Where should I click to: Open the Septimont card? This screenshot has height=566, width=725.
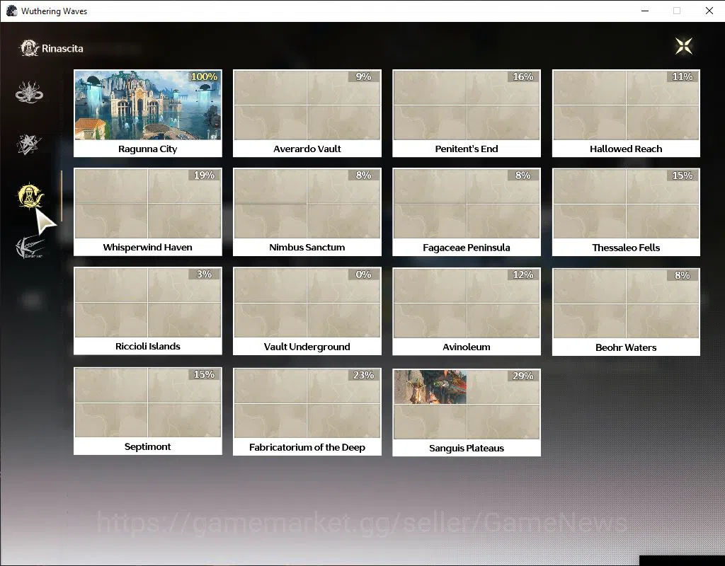(x=147, y=411)
